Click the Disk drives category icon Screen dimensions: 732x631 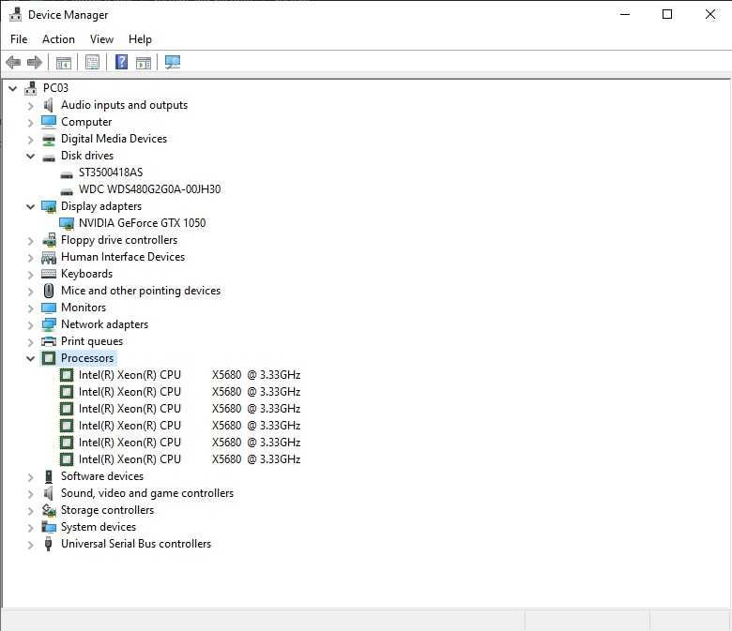[48, 158]
